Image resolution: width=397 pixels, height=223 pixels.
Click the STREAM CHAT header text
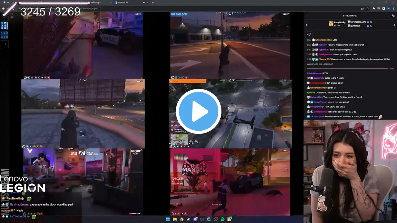[350, 16]
